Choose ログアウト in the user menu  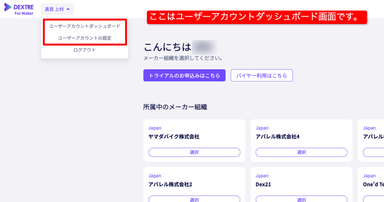click(85, 50)
